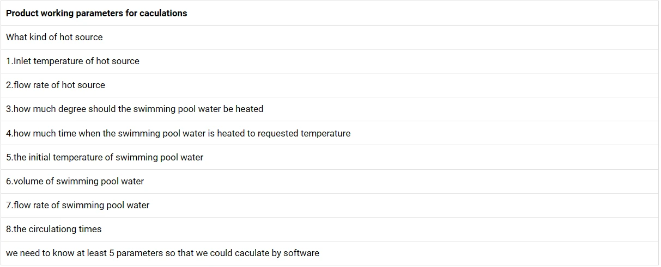Viewport: 661px width, 267px height.
Task: Click the row about heating the pool water by degrees
Action: point(330,109)
